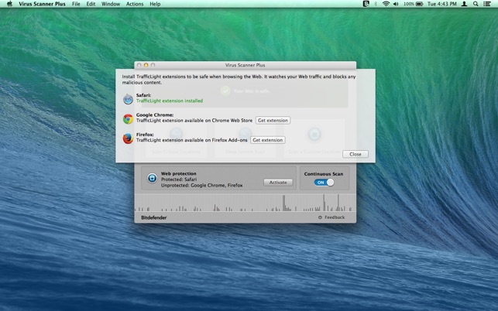
Task: Close the TrafficLight extensions sheet
Action: [355, 154]
